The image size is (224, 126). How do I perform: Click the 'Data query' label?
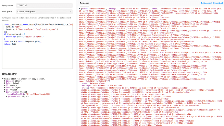point(7,12)
